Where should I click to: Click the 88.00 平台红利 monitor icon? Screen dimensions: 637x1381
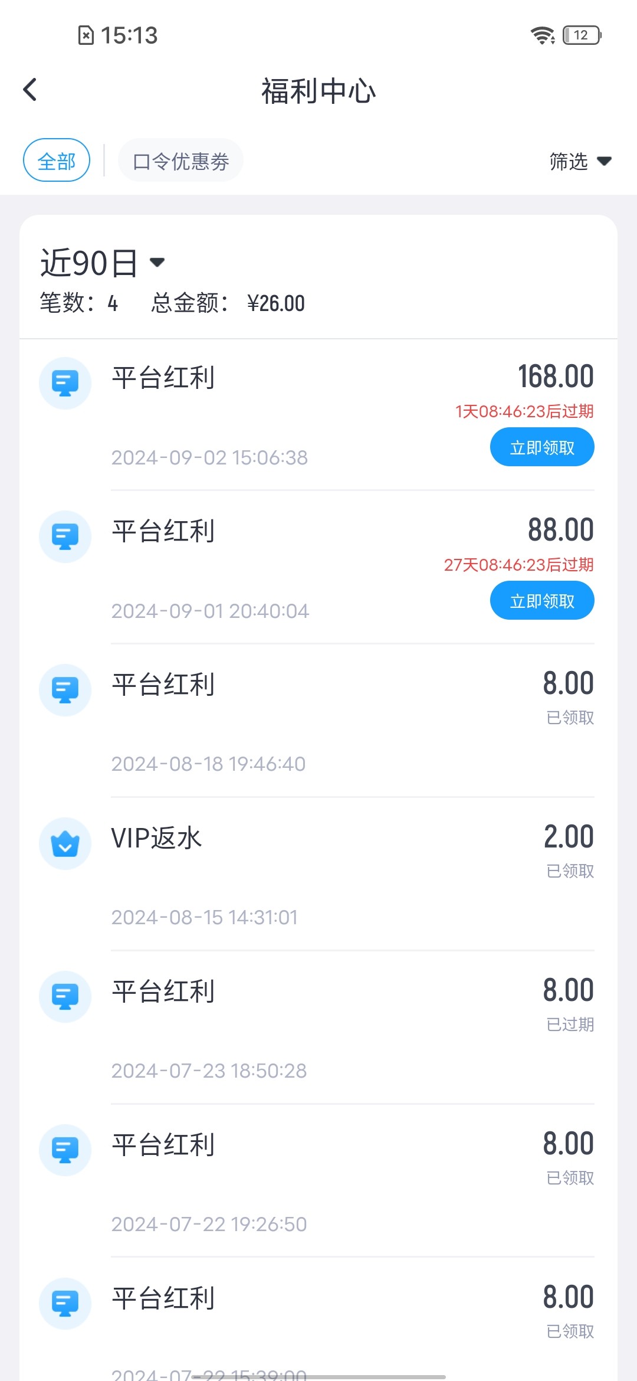point(65,536)
